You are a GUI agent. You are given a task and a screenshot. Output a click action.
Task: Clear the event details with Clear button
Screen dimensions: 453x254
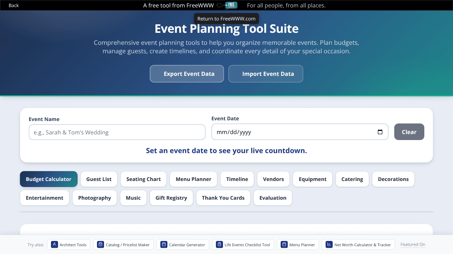coord(409,132)
